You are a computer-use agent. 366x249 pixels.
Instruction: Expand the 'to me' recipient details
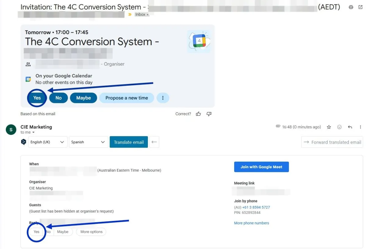point(34,132)
